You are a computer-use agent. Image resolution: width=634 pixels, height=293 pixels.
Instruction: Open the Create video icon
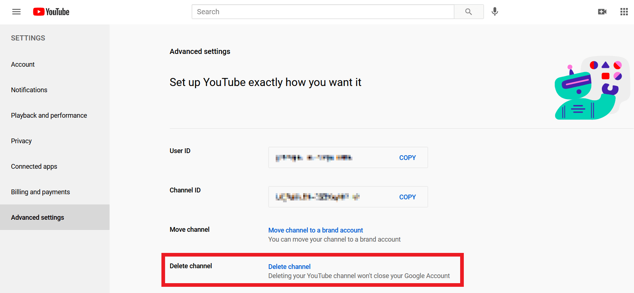coord(602,11)
